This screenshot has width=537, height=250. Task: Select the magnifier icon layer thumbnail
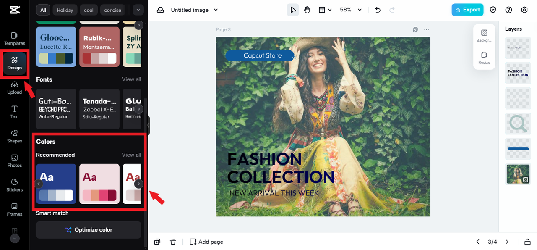tap(518, 124)
